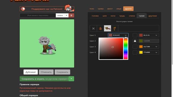The height and width of the screenshot is (97, 173).
Task: Switch to the тело tab
Action: pos(92,9)
